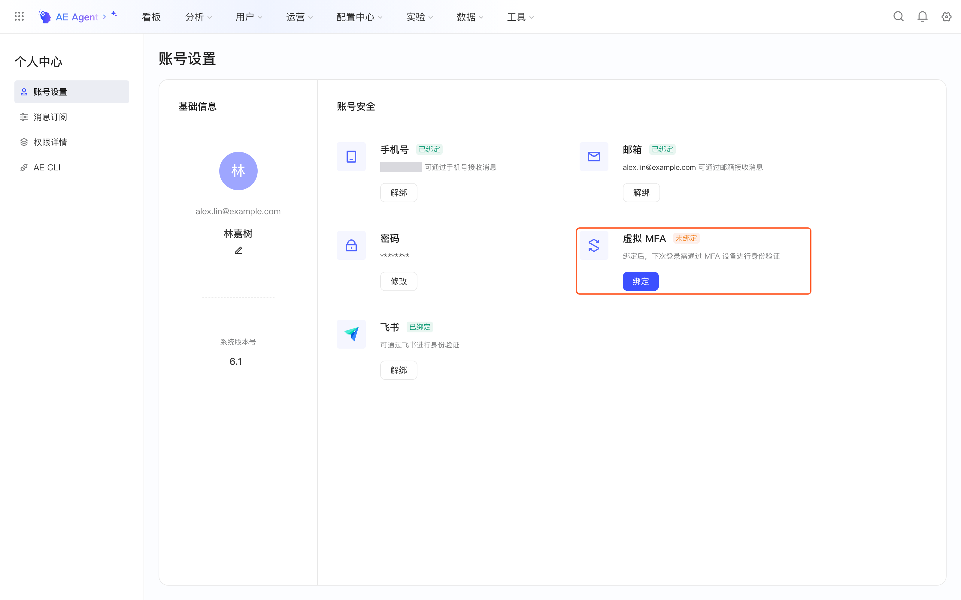Click 修改 button under 密码
Image resolution: width=961 pixels, height=600 pixels.
pyautogui.click(x=399, y=281)
